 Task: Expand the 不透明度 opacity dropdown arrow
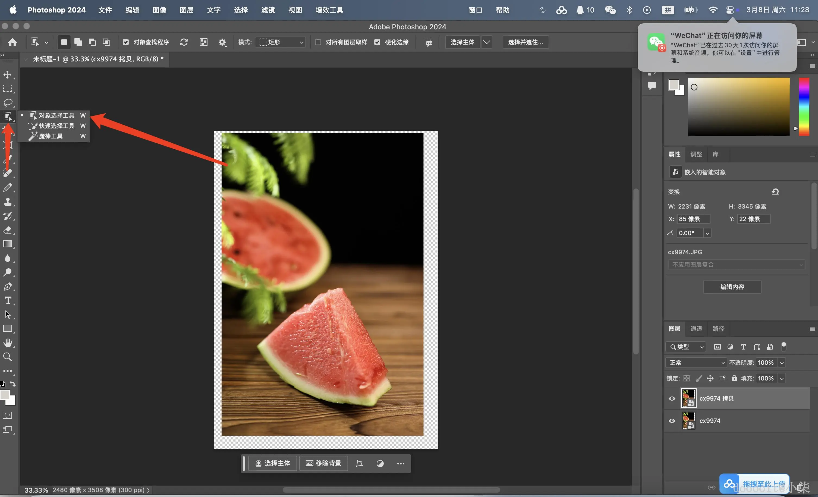[x=782, y=363]
